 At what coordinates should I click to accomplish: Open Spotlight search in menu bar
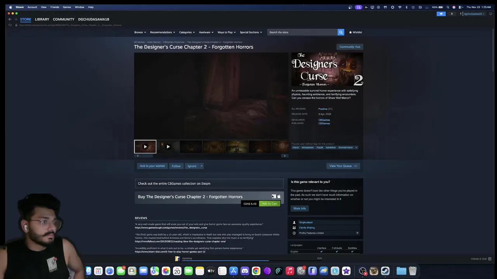point(448,7)
